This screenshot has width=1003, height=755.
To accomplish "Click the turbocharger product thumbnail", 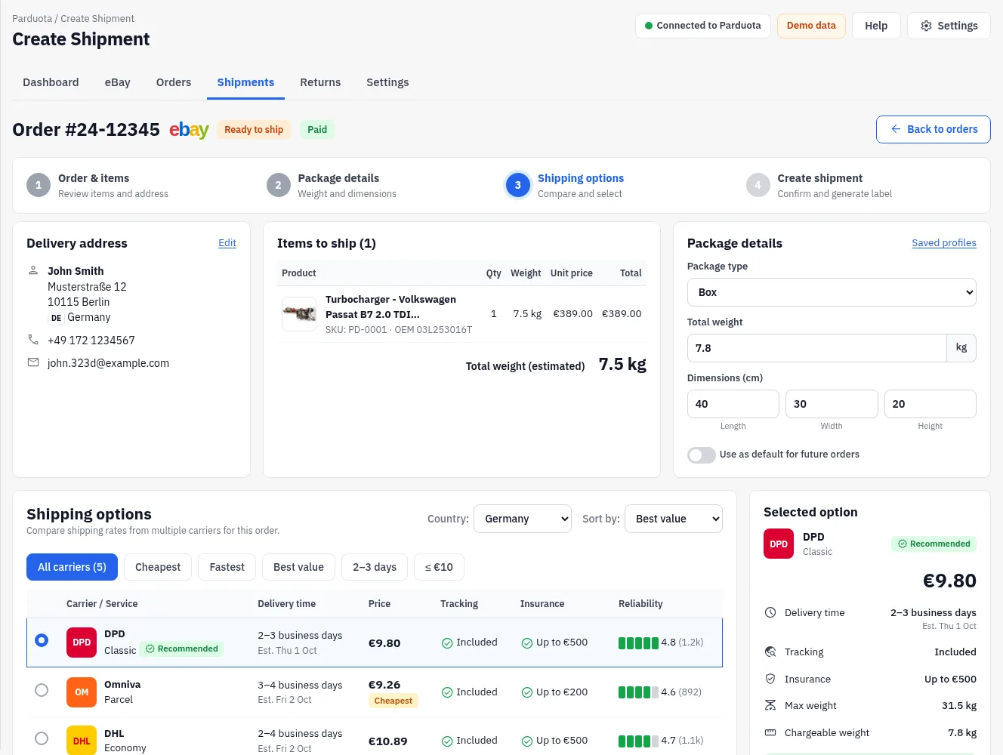I will pyautogui.click(x=299, y=314).
